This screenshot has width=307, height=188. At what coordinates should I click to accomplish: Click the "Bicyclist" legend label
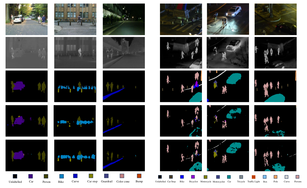(194, 182)
